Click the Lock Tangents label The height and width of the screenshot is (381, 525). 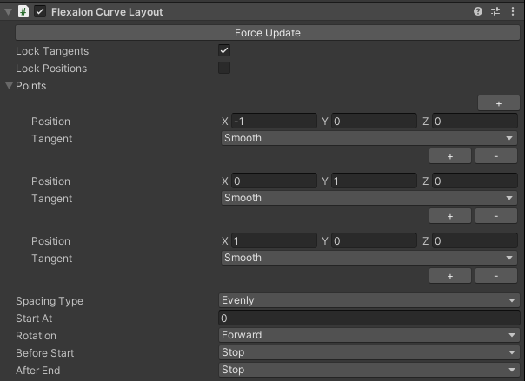(x=52, y=51)
